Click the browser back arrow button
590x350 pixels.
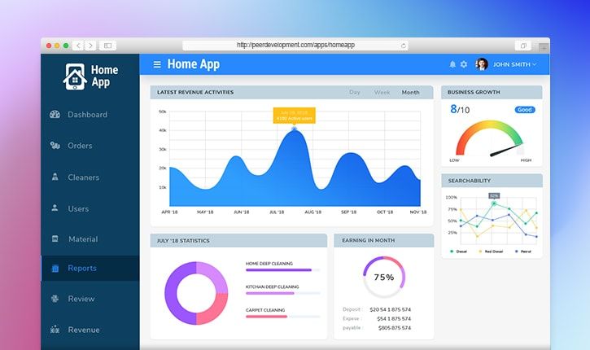(x=78, y=46)
